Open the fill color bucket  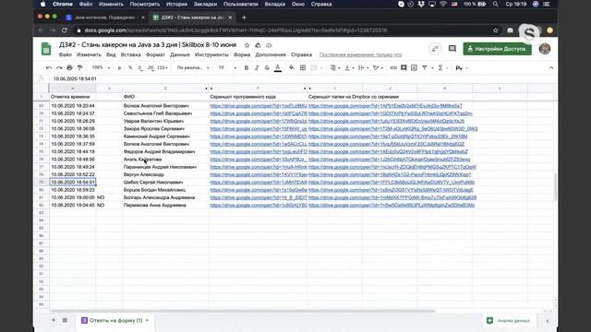point(292,67)
